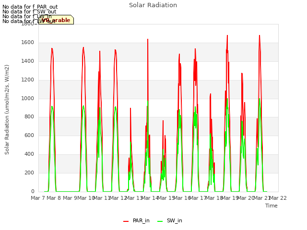Image resolution: width=307 pixels, height=230 pixels.
Task: Click the Mar 18 x-axis label
Action: point(214,198)
